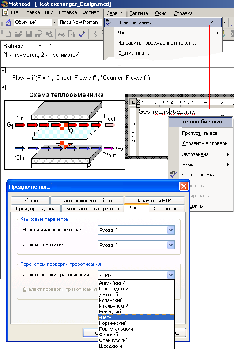
Task: Switch to Параметры HTML tab
Action: [x=155, y=201]
